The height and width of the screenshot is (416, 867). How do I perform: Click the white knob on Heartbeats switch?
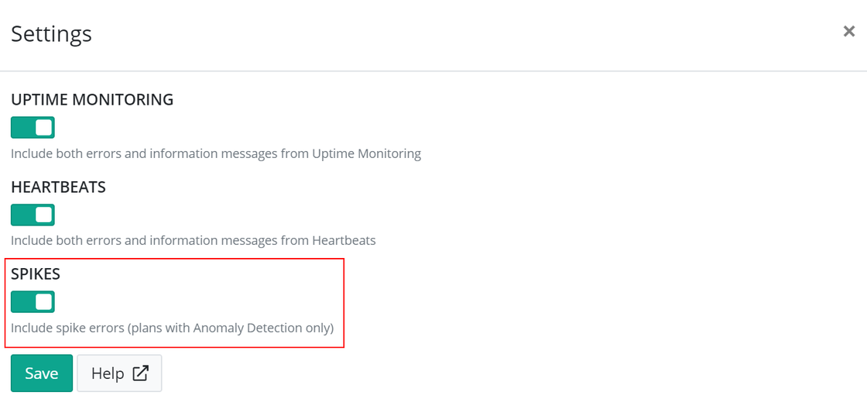coord(43,215)
